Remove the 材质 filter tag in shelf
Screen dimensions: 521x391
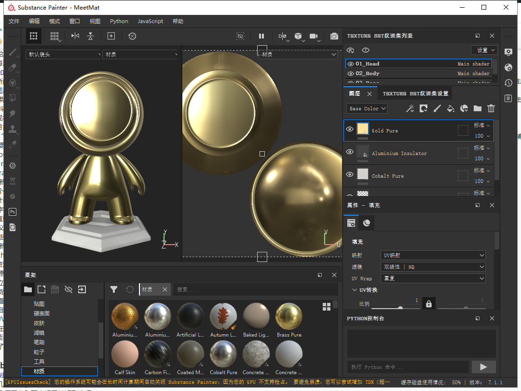(165, 289)
